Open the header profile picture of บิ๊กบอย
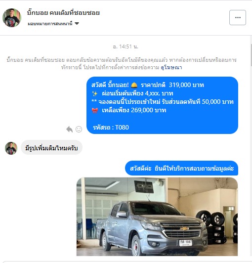Screen dimensions: 252x263 click(12, 18)
